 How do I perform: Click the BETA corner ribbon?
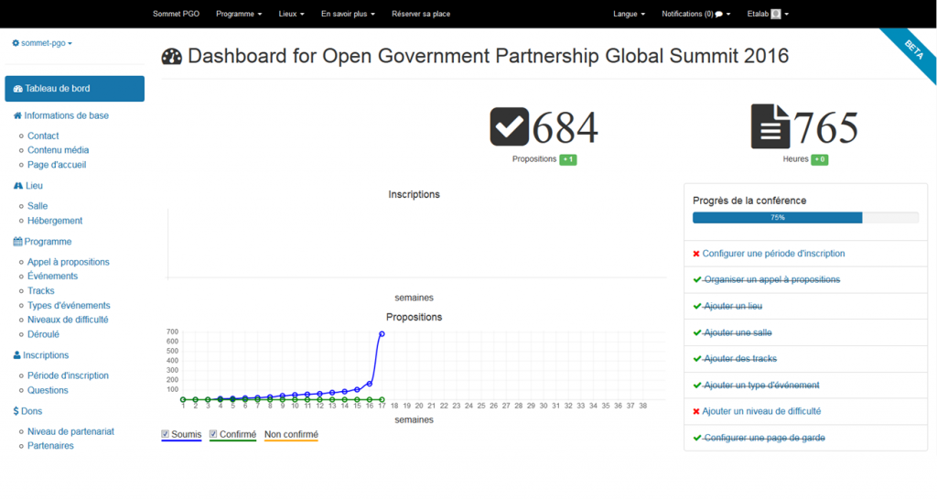click(x=912, y=51)
